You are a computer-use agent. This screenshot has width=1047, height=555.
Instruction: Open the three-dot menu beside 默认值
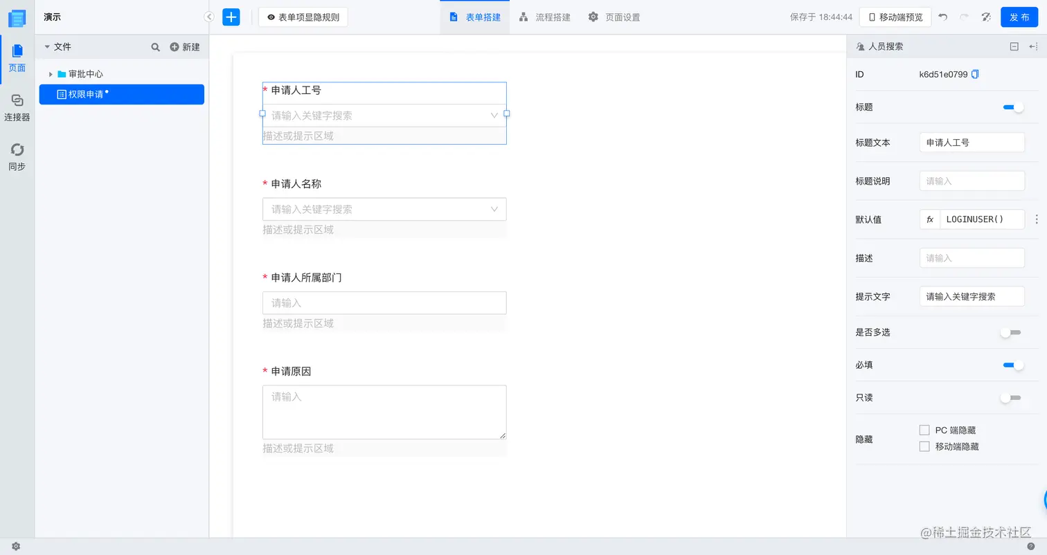click(1037, 219)
